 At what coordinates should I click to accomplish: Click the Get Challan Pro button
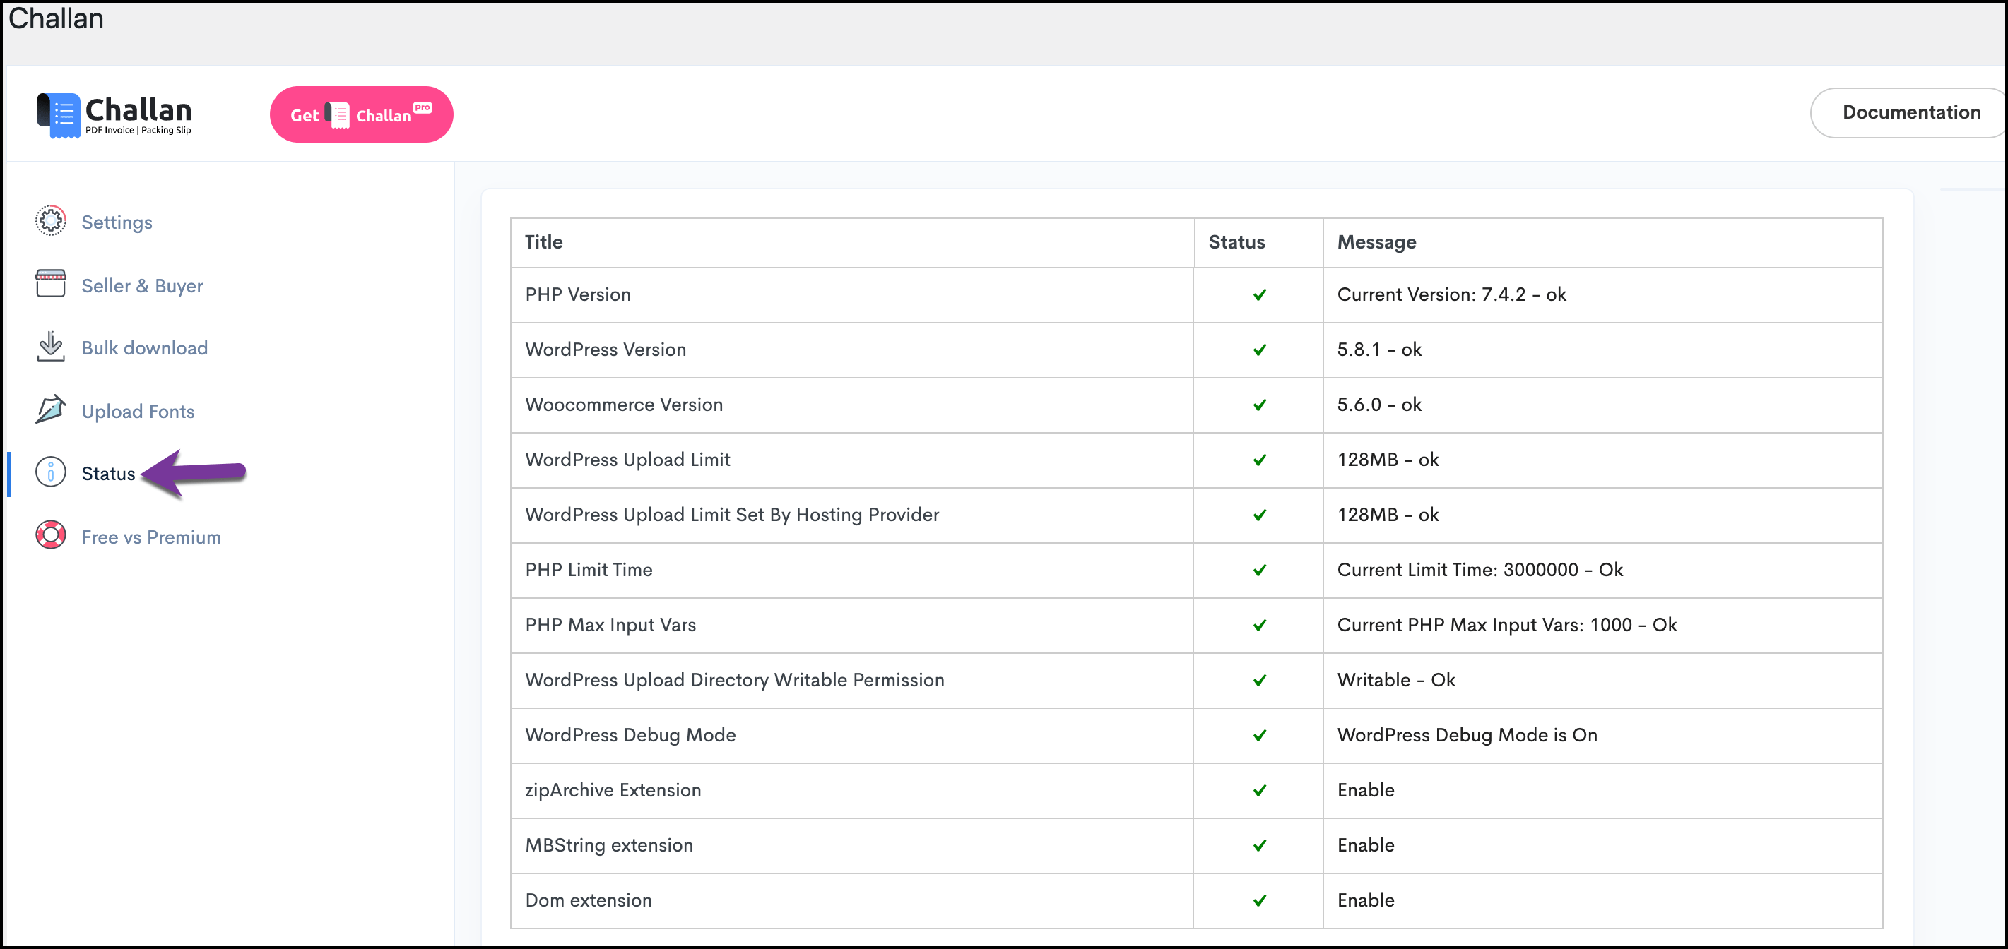coord(361,114)
